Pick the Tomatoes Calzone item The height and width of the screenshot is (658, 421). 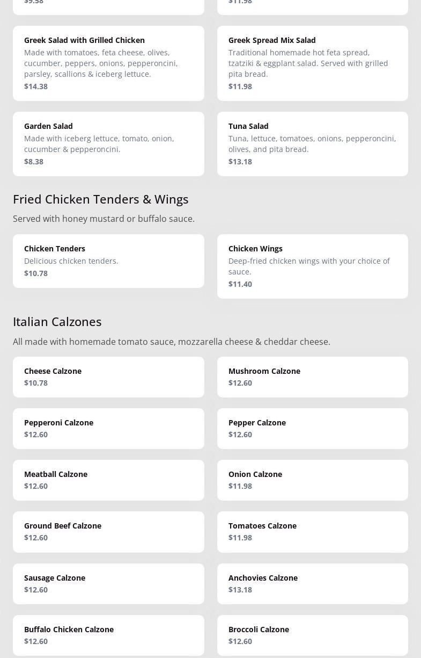(313, 532)
